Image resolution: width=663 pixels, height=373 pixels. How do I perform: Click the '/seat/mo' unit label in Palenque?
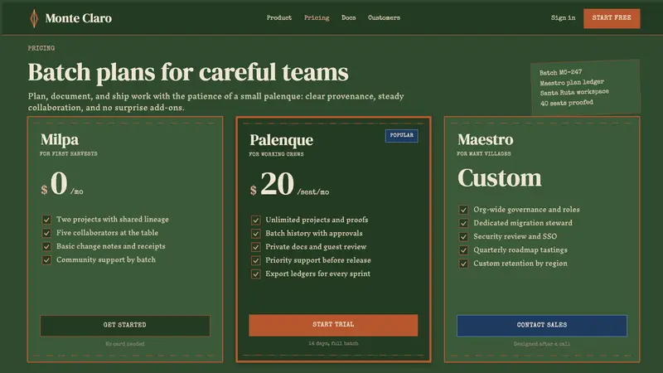click(x=313, y=192)
